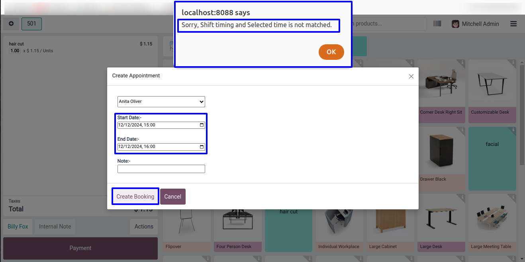Select order tab 501

[x=31, y=24]
